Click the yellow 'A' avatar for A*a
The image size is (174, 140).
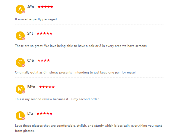(20, 9)
